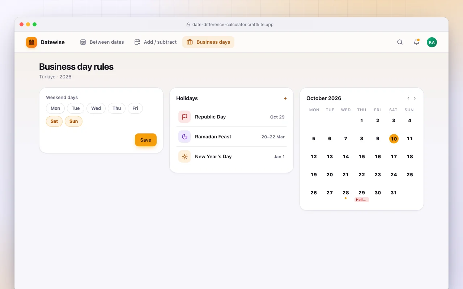The image size is (463, 289).
Task: Select the New Year's Day holiday title
Action: coord(213,156)
